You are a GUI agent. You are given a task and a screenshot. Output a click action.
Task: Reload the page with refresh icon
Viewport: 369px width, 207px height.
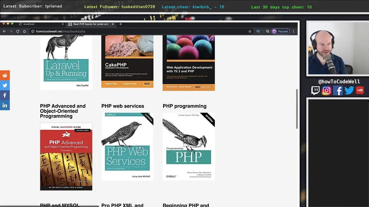(x=18, y=31)
